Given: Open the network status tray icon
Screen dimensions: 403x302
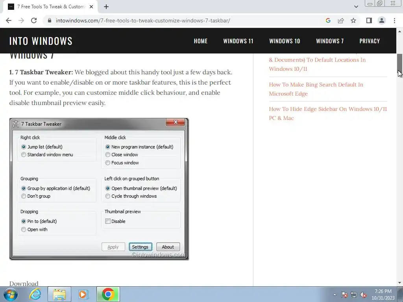Looking at the screenshot, I should [x=354, y=295].
